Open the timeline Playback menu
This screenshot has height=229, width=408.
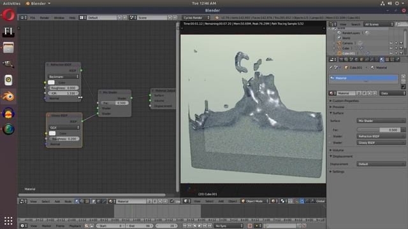point(75,226)
